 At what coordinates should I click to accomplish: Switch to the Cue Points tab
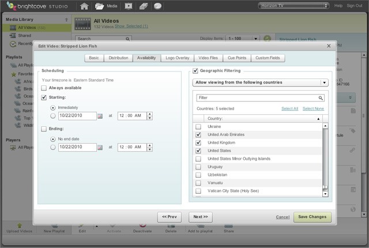tap(237, 58)
